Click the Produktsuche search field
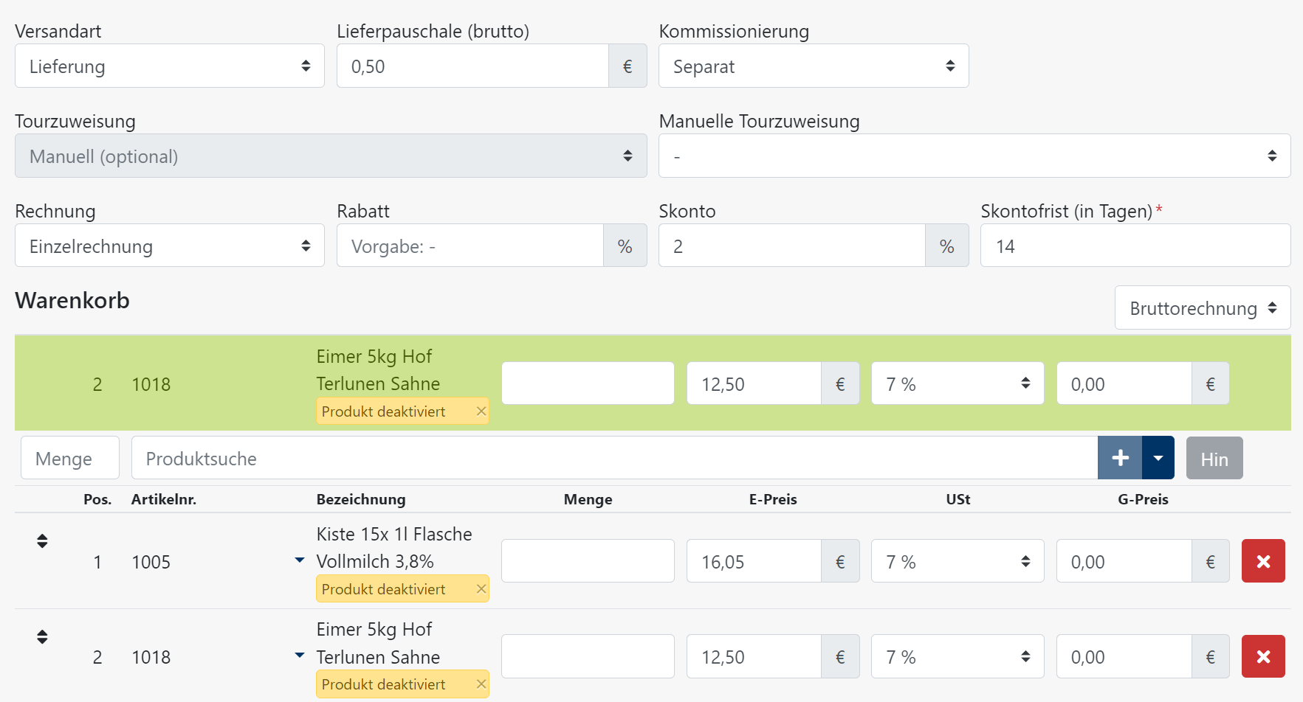 [x=614, y=458]
